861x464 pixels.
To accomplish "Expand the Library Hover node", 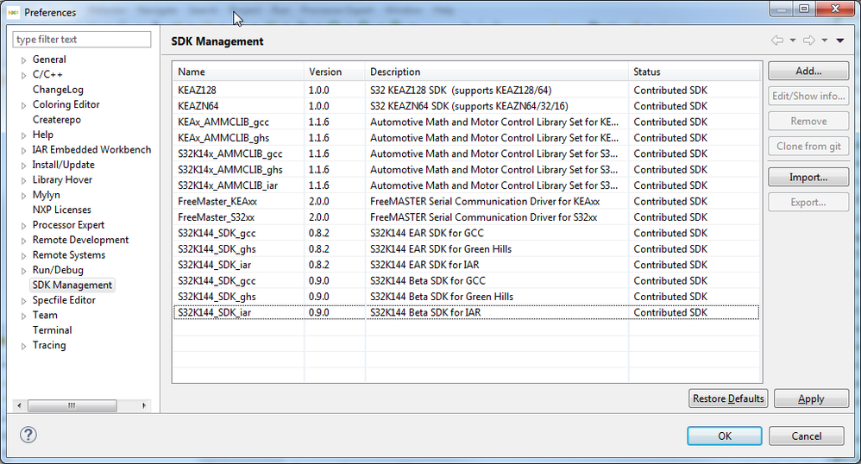I will [x=23, y=180].
